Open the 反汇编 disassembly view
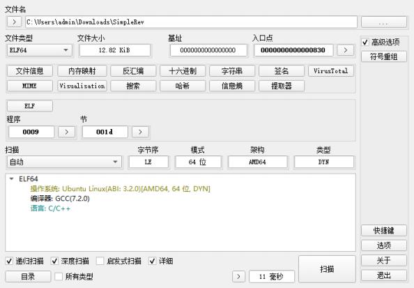 pyautogui.click(x=133, y=71)
